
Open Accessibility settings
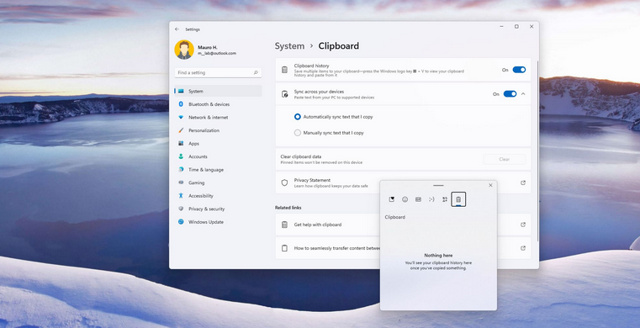(218, 195)
